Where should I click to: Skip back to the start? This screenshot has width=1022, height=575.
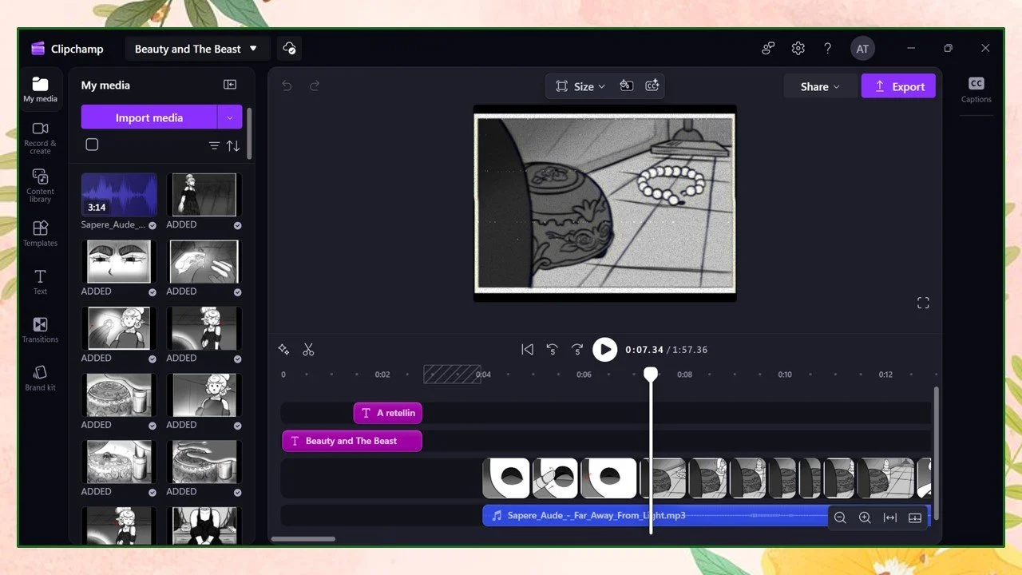pos(527,349)
